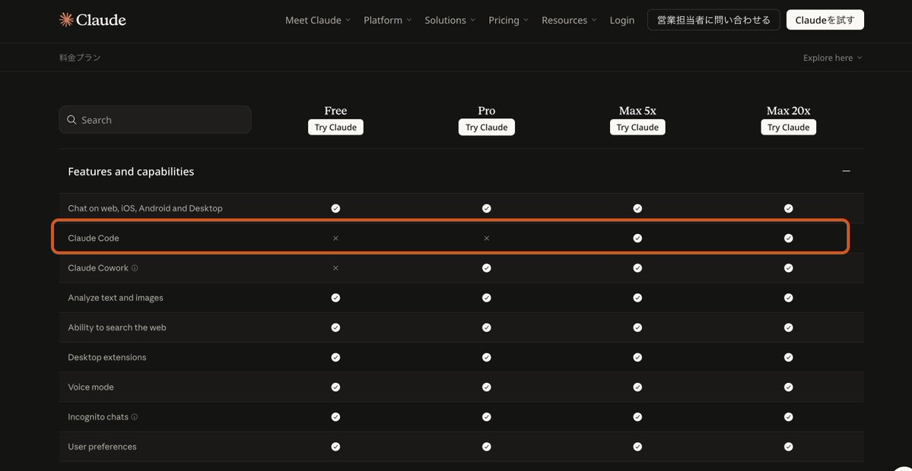Image resolution: width=912 pixels, height=471 pixels.
Task: Click Chat on web checkmark under Max 5x
Action: click(x=637, y=208)
